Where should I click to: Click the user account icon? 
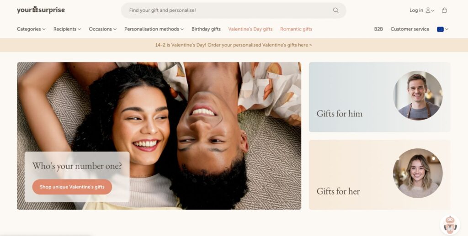click(428, 10)
